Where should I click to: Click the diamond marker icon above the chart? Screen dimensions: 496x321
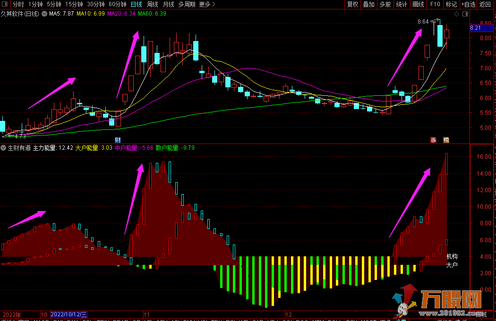tap(456, 14)
